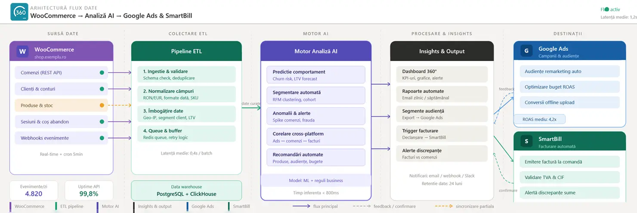
Task: Open Segmente audiență output item
Action: [x=442, y=114]
